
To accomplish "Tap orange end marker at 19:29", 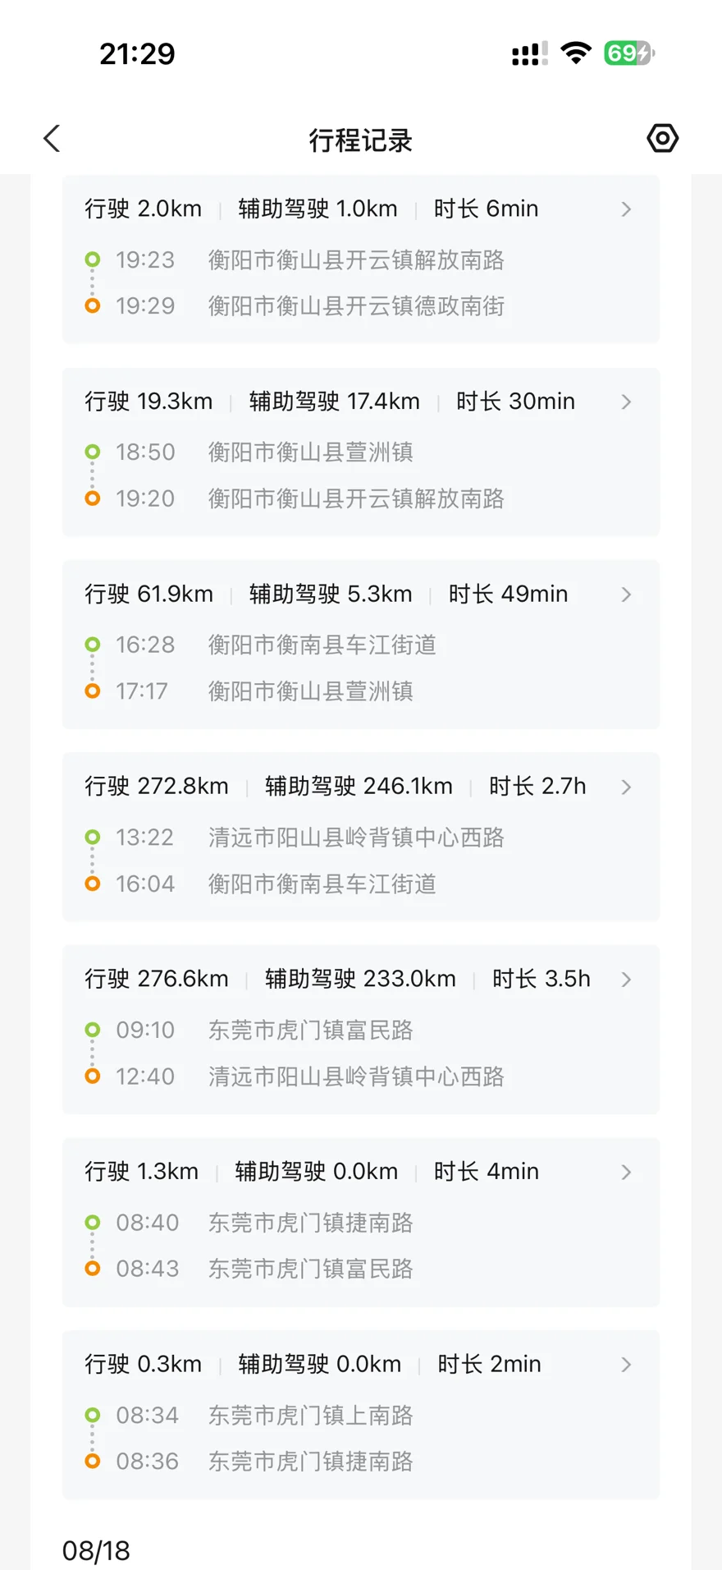I will [x=93, y=305].
